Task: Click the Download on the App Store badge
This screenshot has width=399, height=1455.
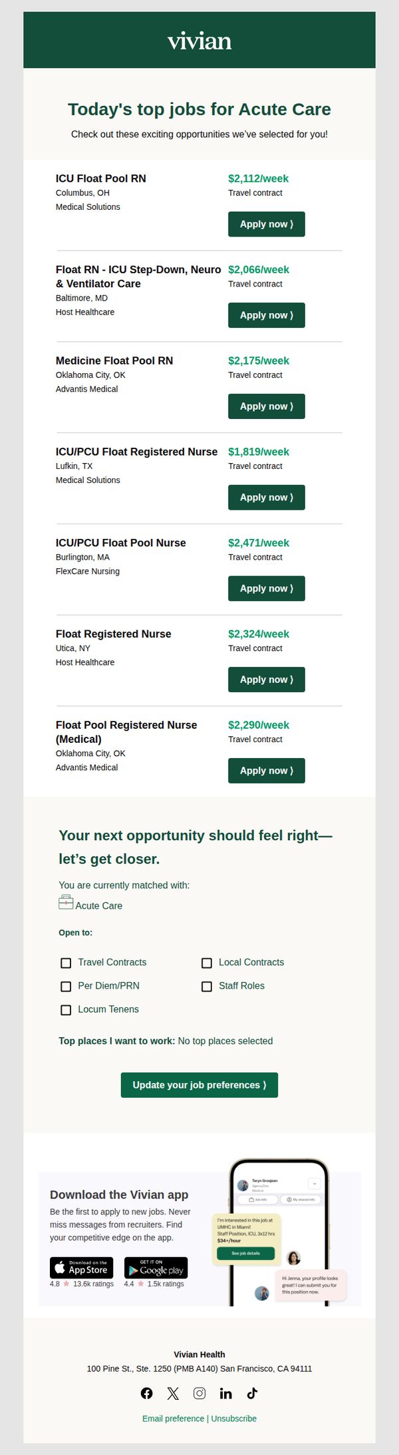Action: pos(81,1268)
